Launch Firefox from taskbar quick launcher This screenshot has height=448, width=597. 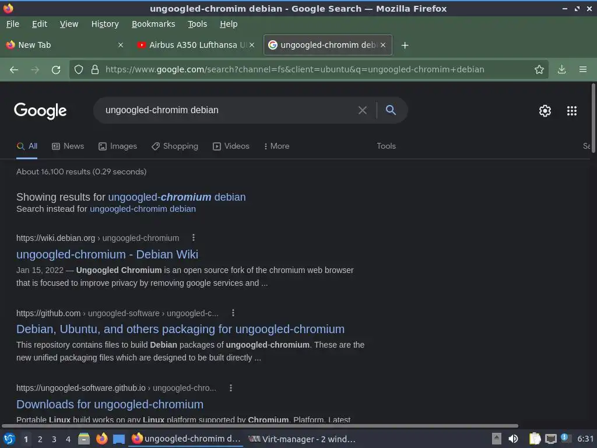point(101,439)
